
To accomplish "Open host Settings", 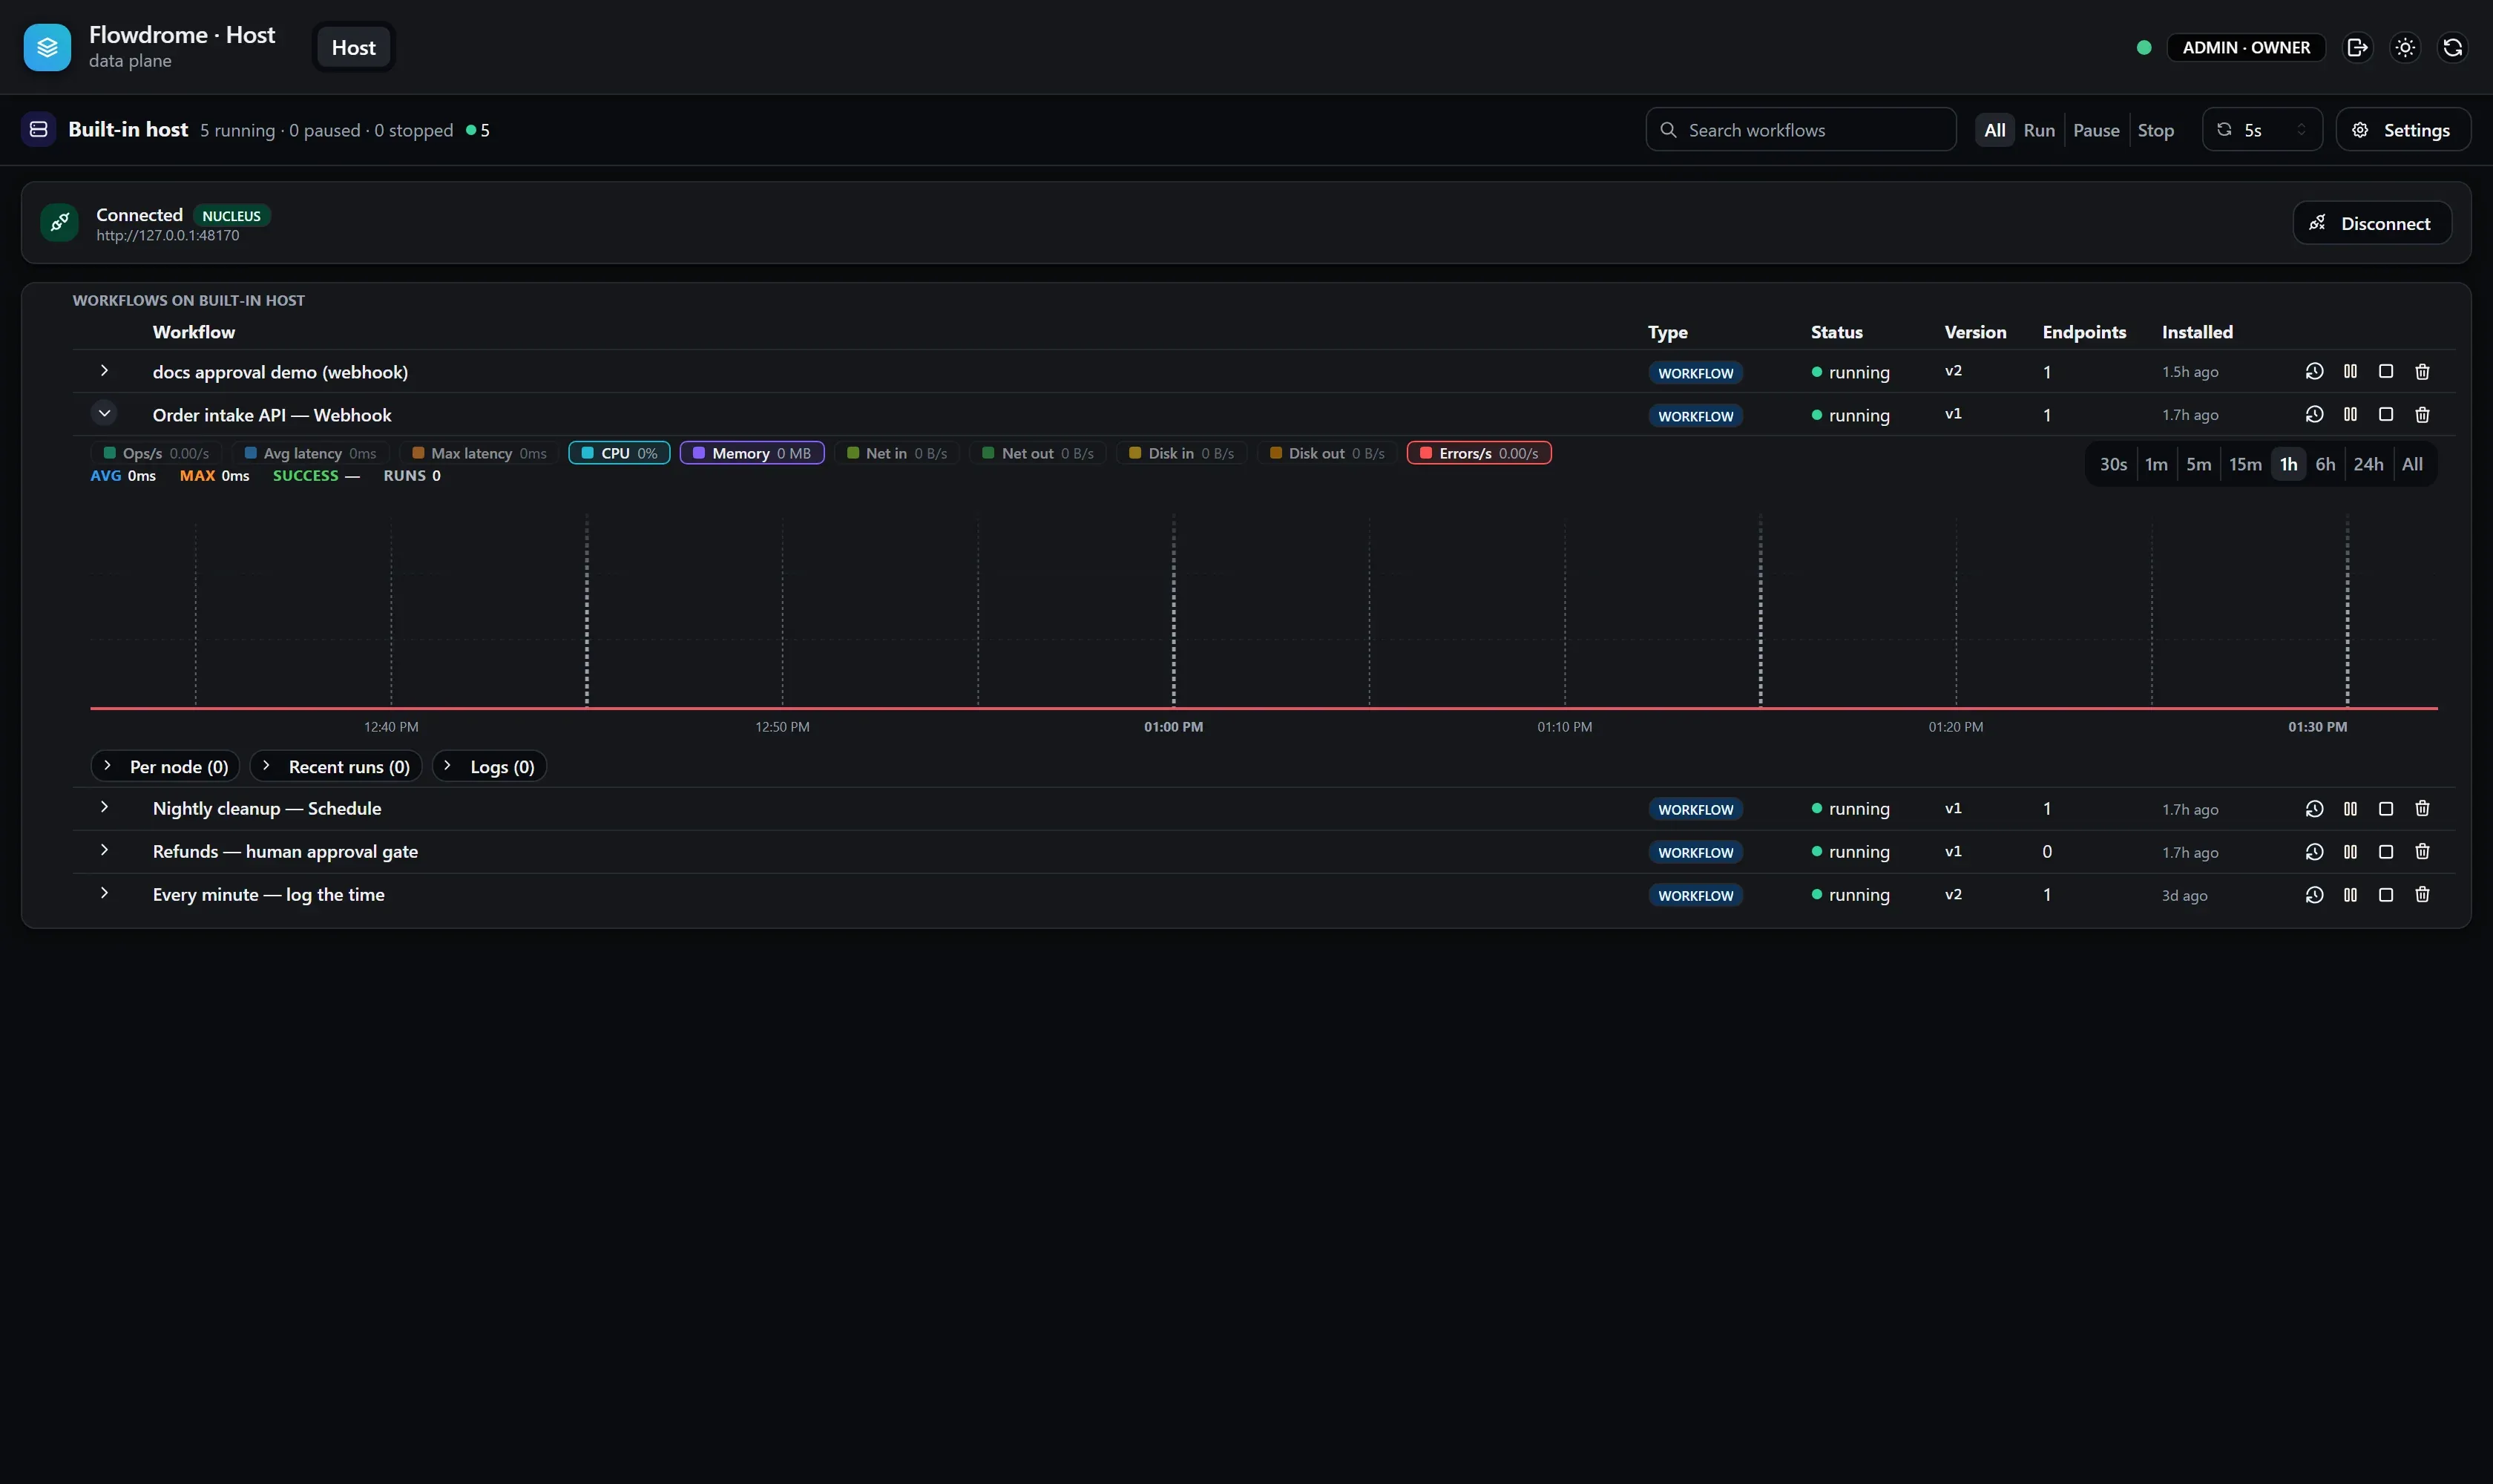I will tap(2403, 130).
